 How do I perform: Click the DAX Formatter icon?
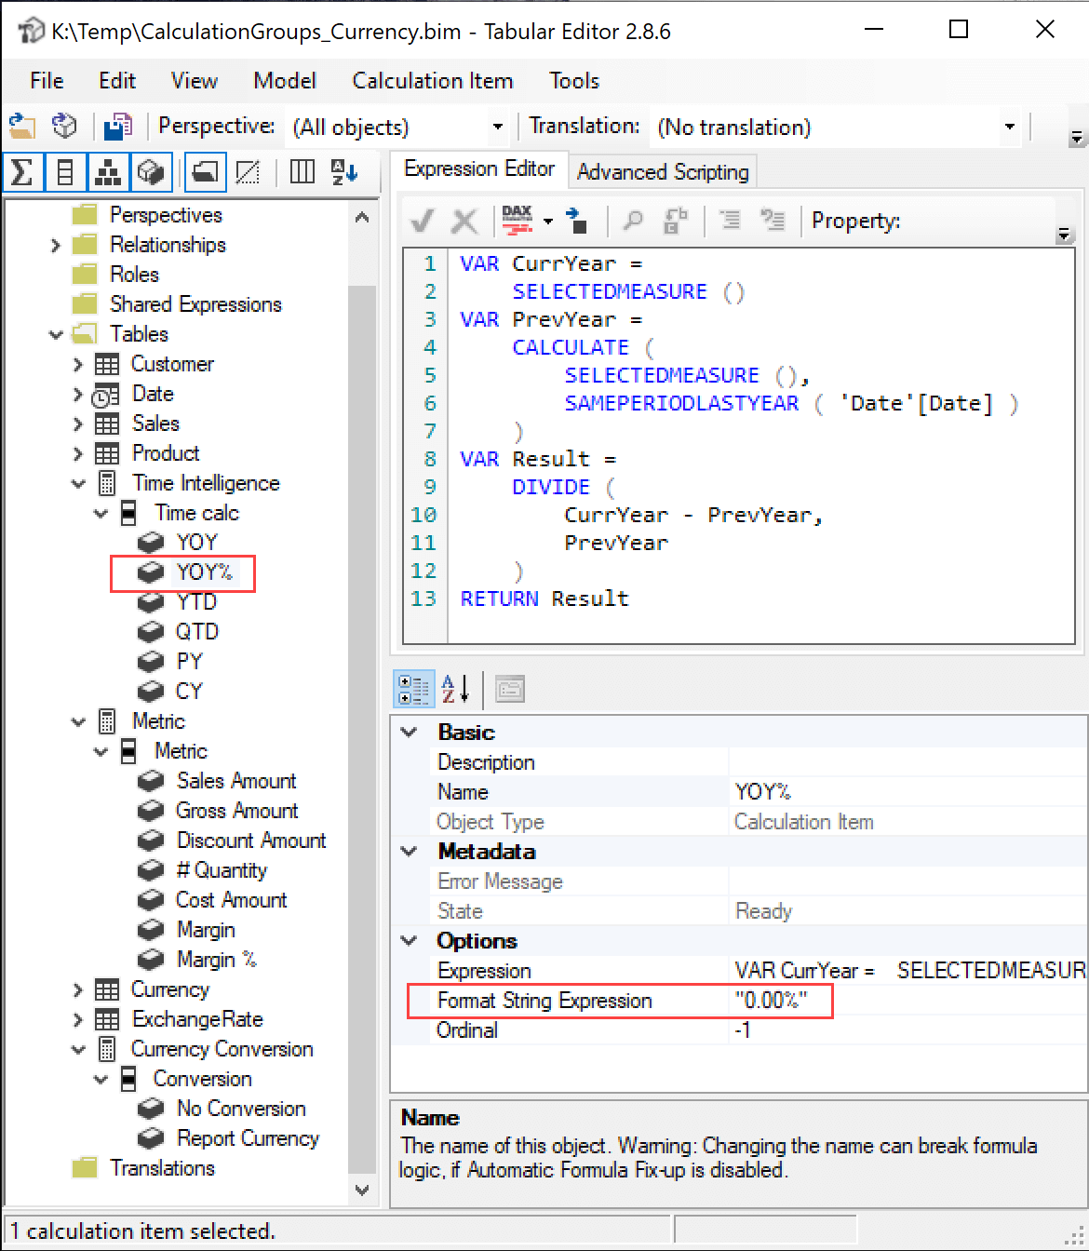(x=517, y=221)
